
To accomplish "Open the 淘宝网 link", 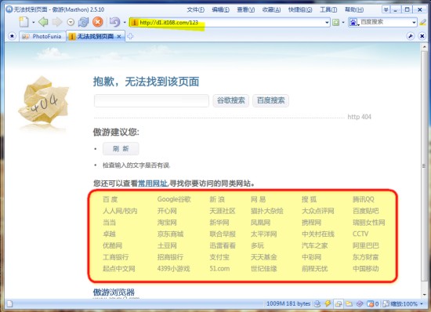I will click(x=167, y=223).
